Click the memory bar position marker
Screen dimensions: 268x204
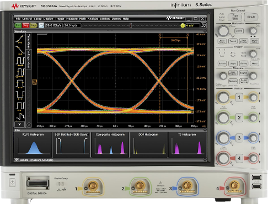[131, 25]
